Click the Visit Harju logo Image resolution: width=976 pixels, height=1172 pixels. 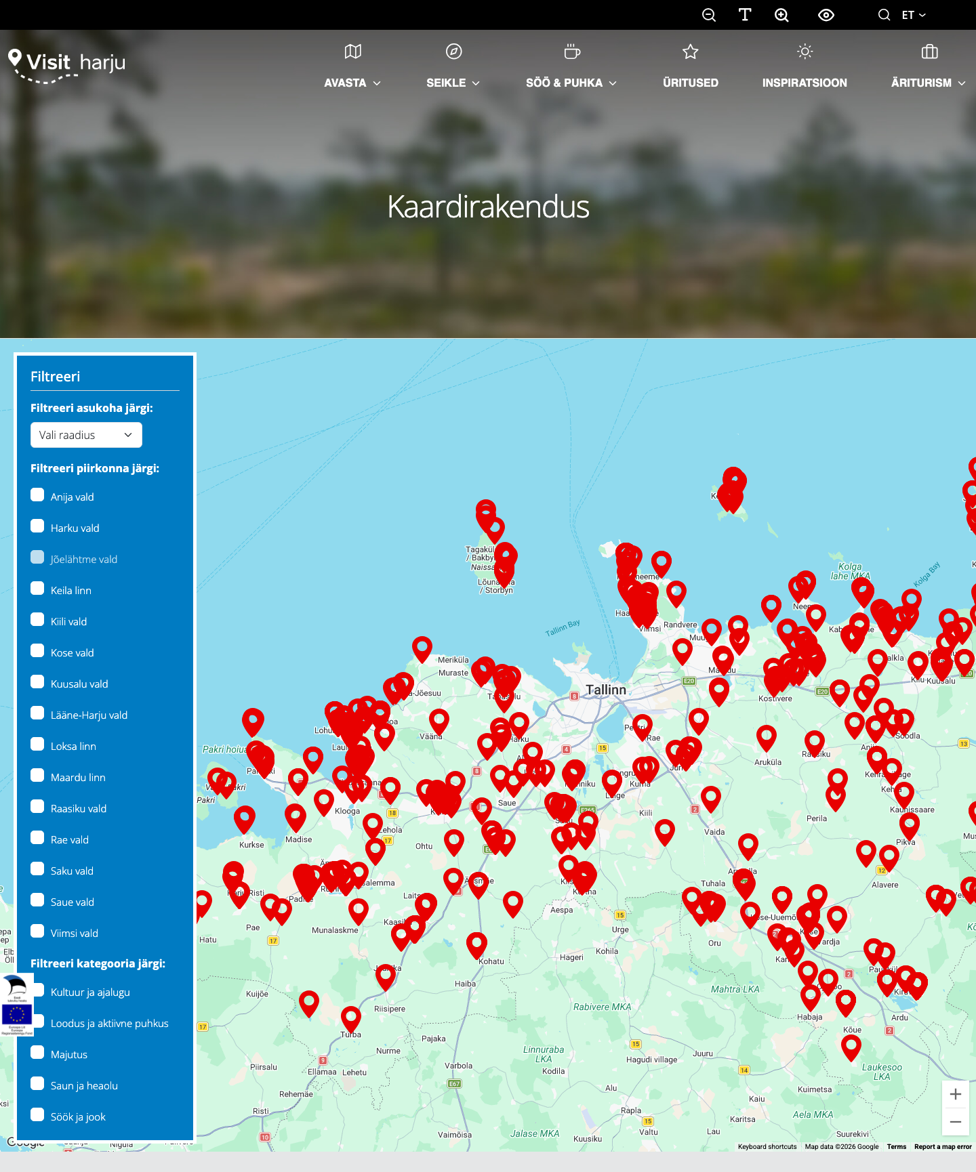coord(66,66)
